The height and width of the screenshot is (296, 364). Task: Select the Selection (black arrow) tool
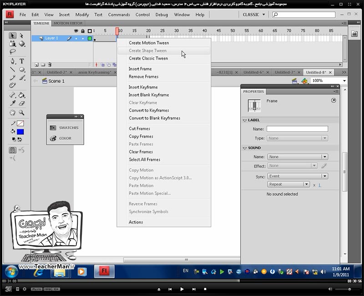12,36
